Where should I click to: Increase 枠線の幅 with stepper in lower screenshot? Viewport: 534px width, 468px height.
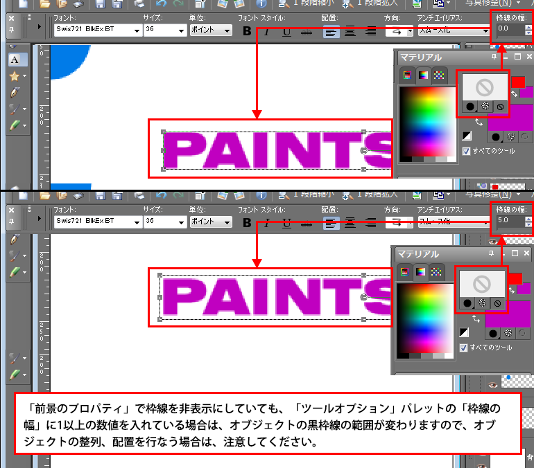(x=528, y=219)
